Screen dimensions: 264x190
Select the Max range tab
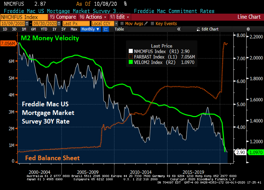[x=74, y=29]
